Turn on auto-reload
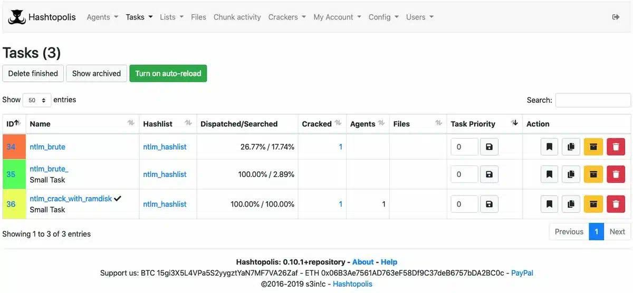Viewport: 633px width, 293px height. [x=168, y=73]
